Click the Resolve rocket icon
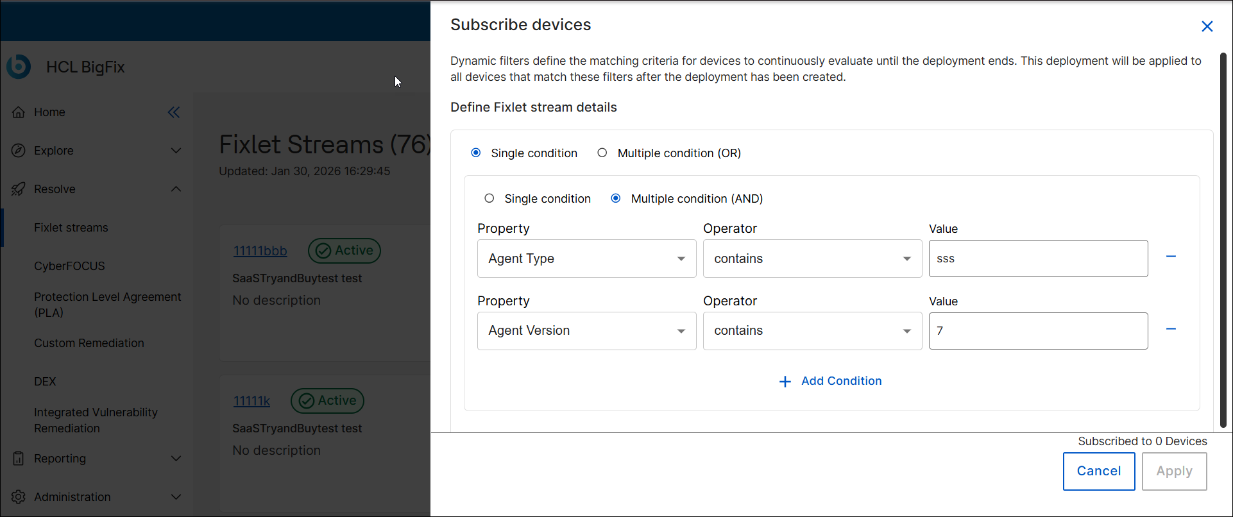 point(19,189)
